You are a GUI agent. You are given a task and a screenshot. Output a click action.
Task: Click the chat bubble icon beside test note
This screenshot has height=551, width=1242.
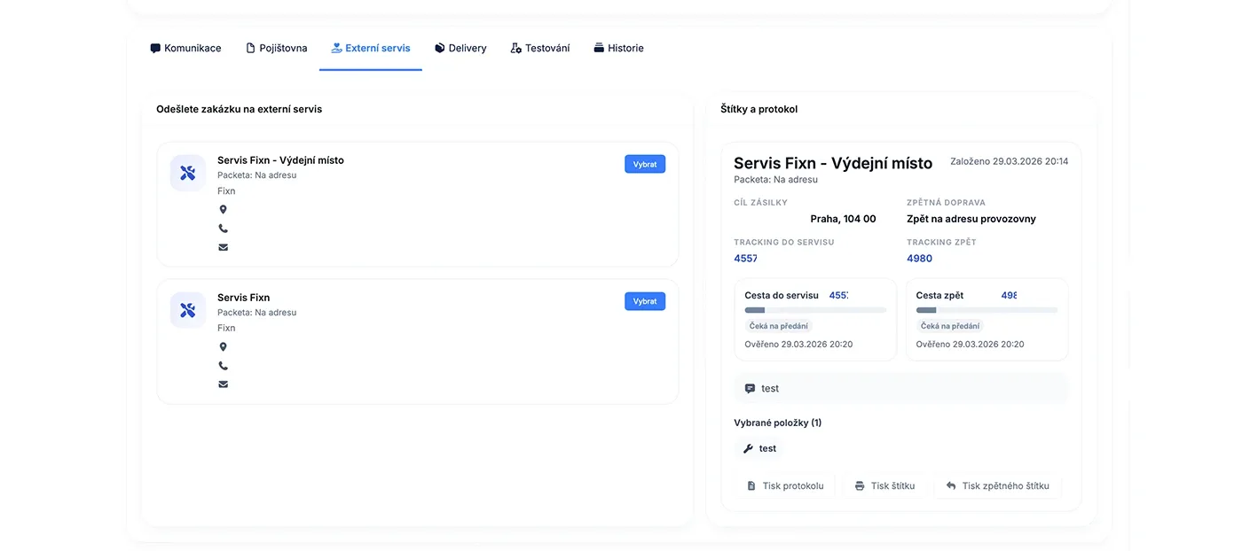[x=750, y=389]
